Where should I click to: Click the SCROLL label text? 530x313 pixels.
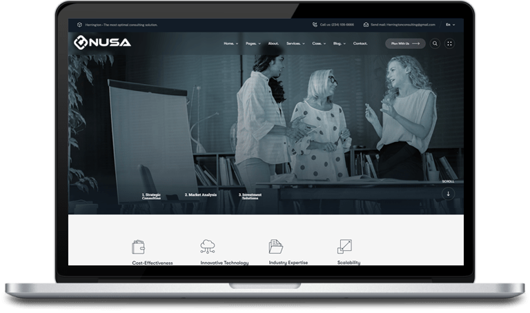pyautogui.click(x=448, y=181)
